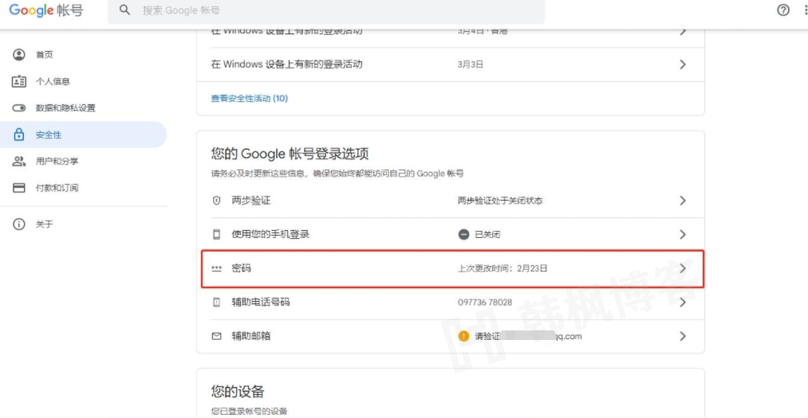This screenshot has width=808, height=418.
Task: Expand the 密码 row chevron
Action: [683, 268]
